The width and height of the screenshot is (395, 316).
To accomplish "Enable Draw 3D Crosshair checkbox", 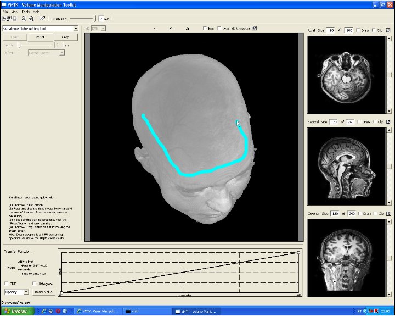I will [219, 28].
